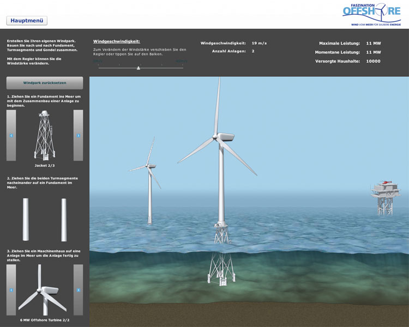Set wind speed to maximum on slider bar
Image resolution: width=409 pixels, height=327 pixels.
coord(182,68)
